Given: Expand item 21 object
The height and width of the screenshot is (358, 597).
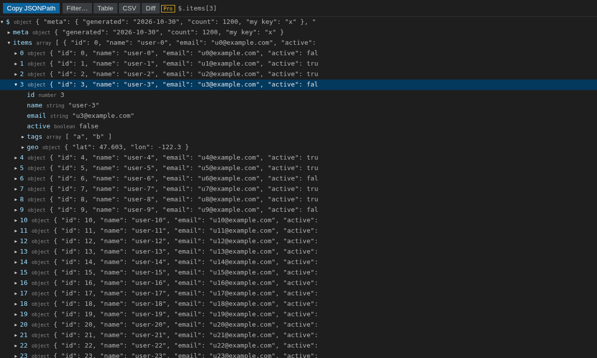Looking at the screenshot, I should coord(16,335).
